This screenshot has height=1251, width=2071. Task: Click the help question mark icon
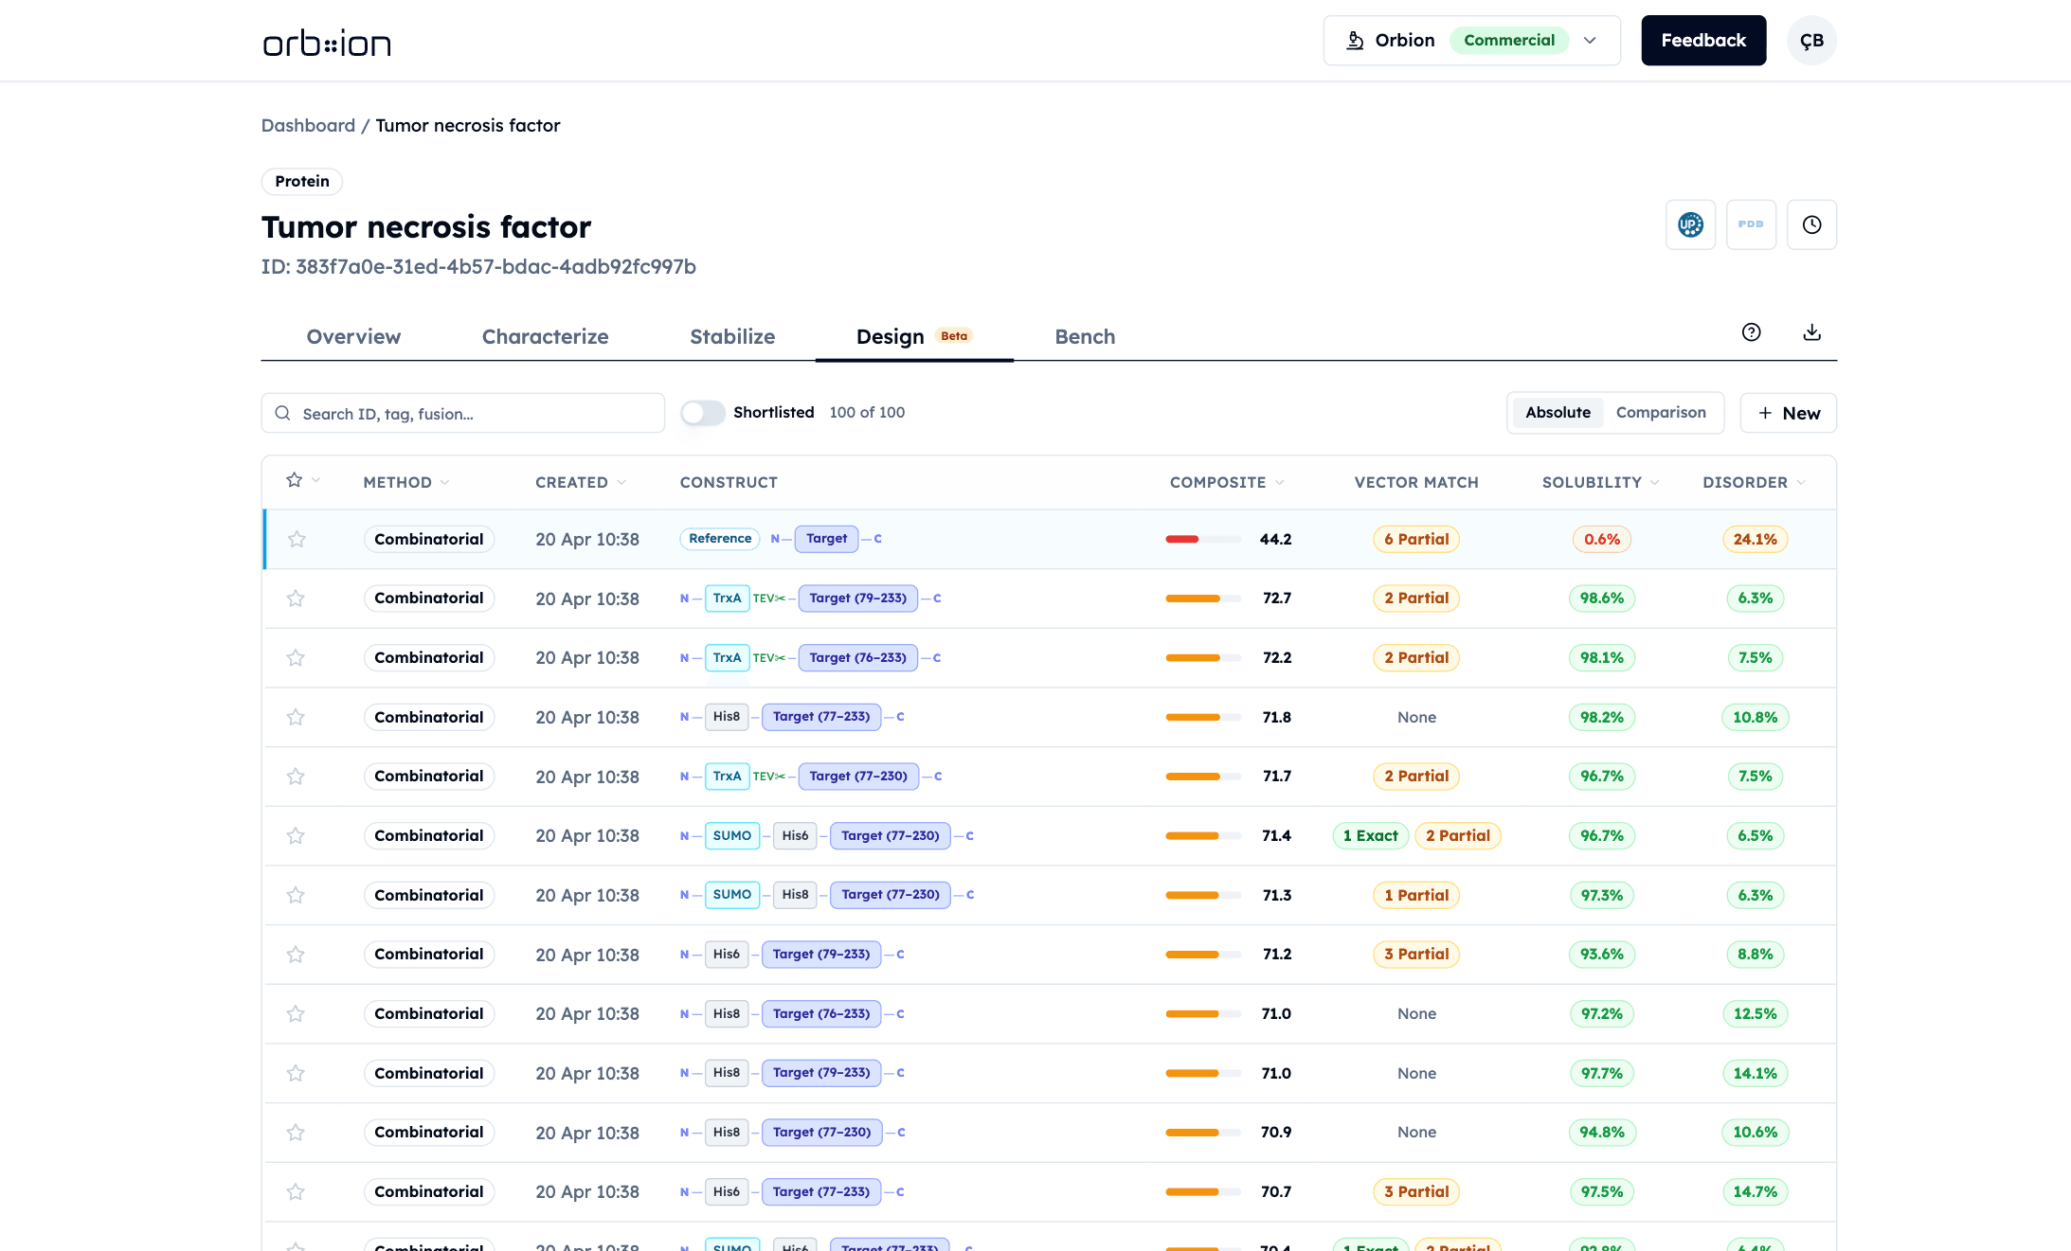(x=1751, y=332)
